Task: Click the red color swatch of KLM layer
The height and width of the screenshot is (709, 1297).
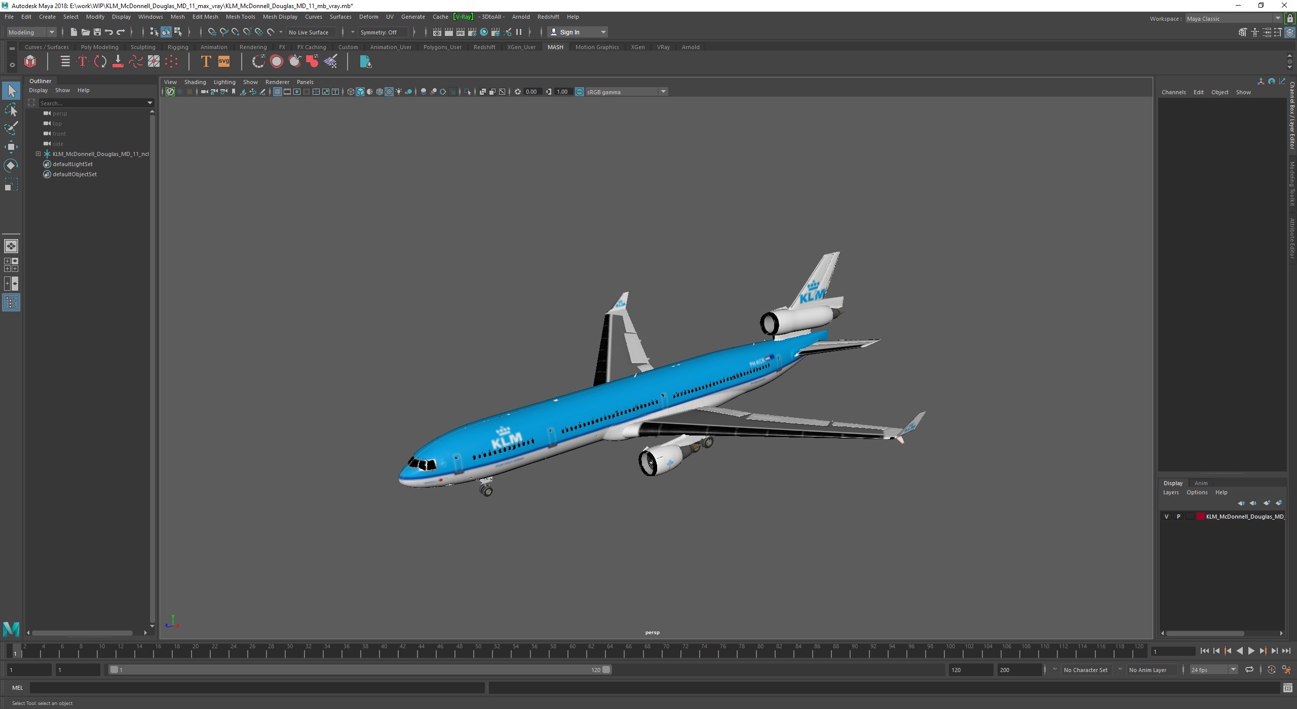Action: pyautogui.click(x=1200, y=517)
